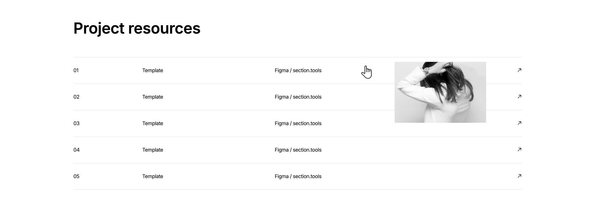The height and width of the screenshot is (216, 610).
Task: Open the Figma / section.tools link on row 03
Action: point(298,123)
